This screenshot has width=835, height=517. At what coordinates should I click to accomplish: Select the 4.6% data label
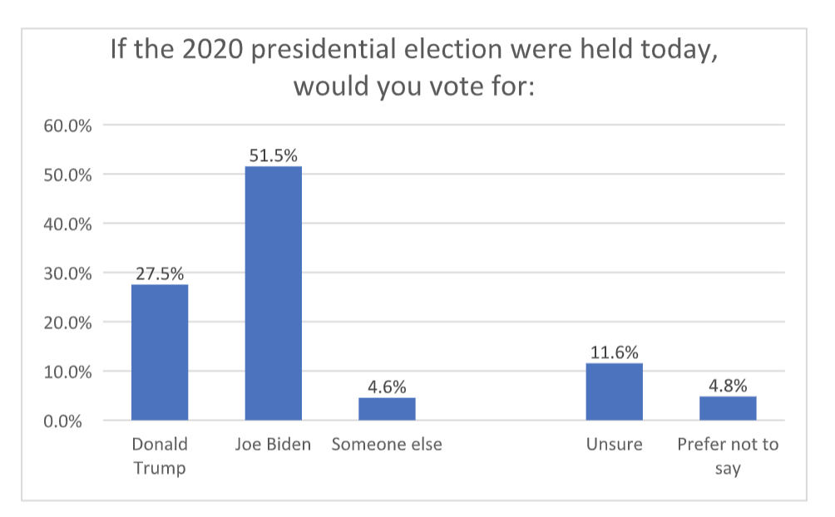click(387, 387)
